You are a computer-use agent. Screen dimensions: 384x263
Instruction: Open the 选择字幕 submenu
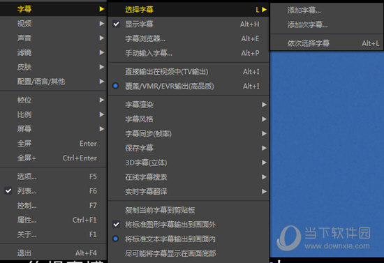[189, 10]
